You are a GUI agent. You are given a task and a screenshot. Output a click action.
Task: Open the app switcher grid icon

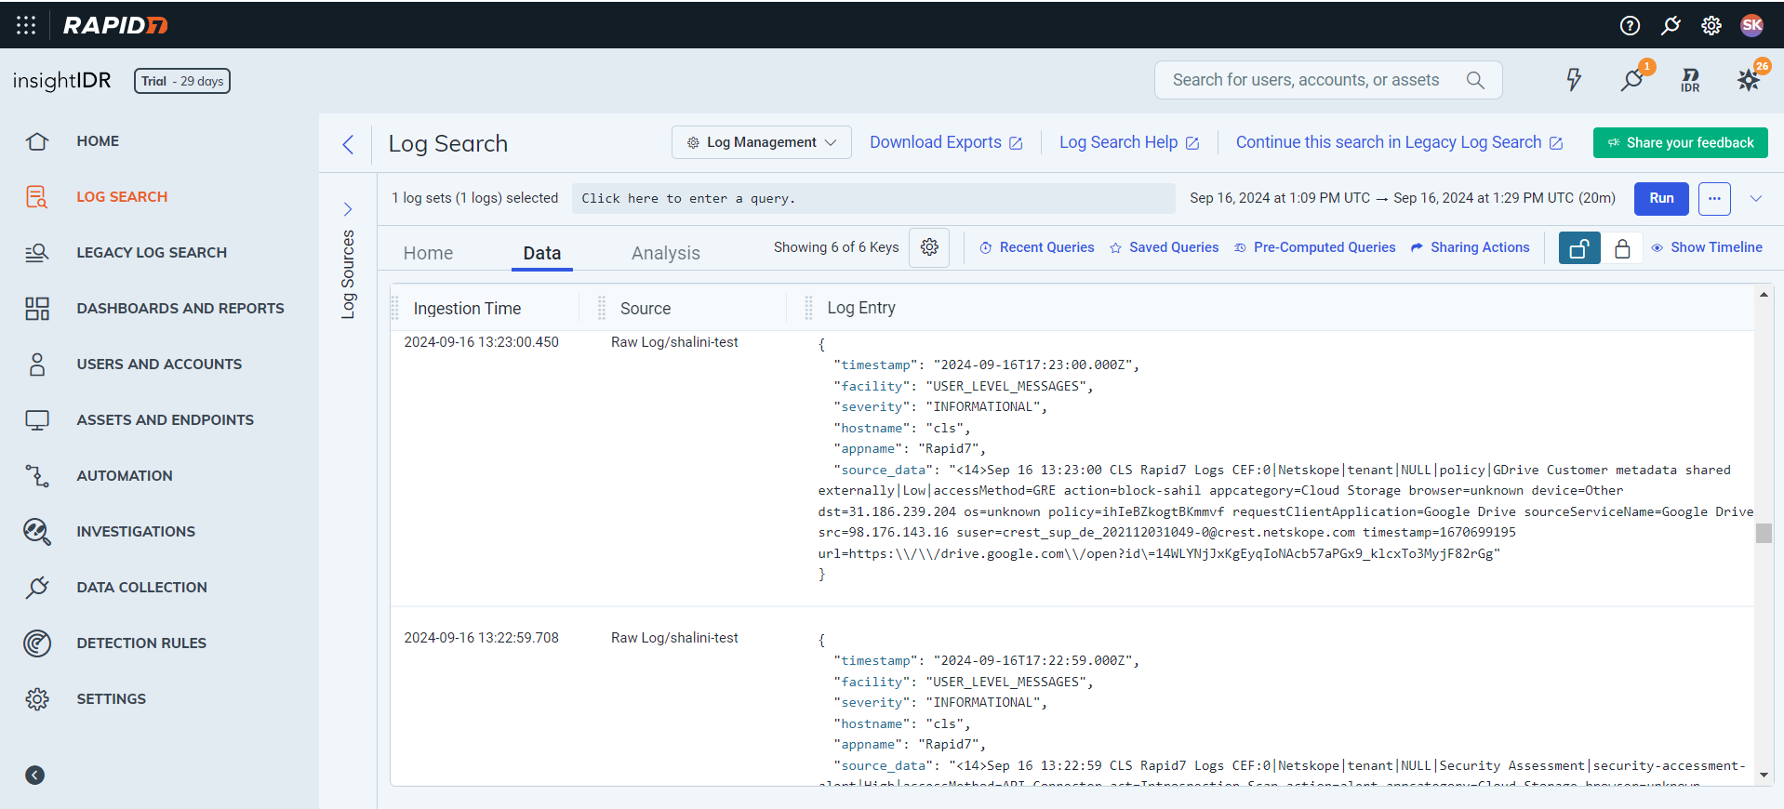[x=26, y=25]
